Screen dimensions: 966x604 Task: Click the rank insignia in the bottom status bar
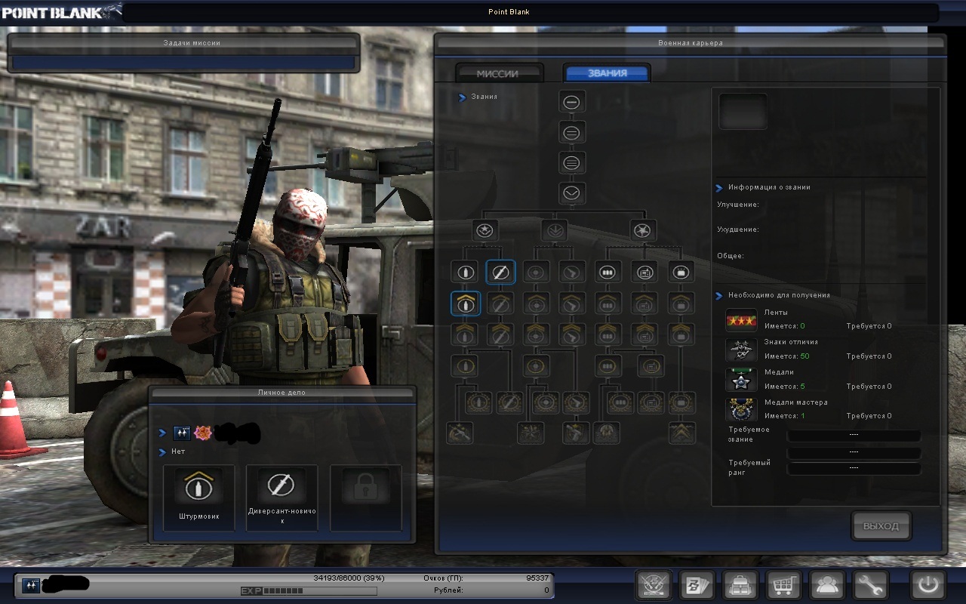point(31,585)
